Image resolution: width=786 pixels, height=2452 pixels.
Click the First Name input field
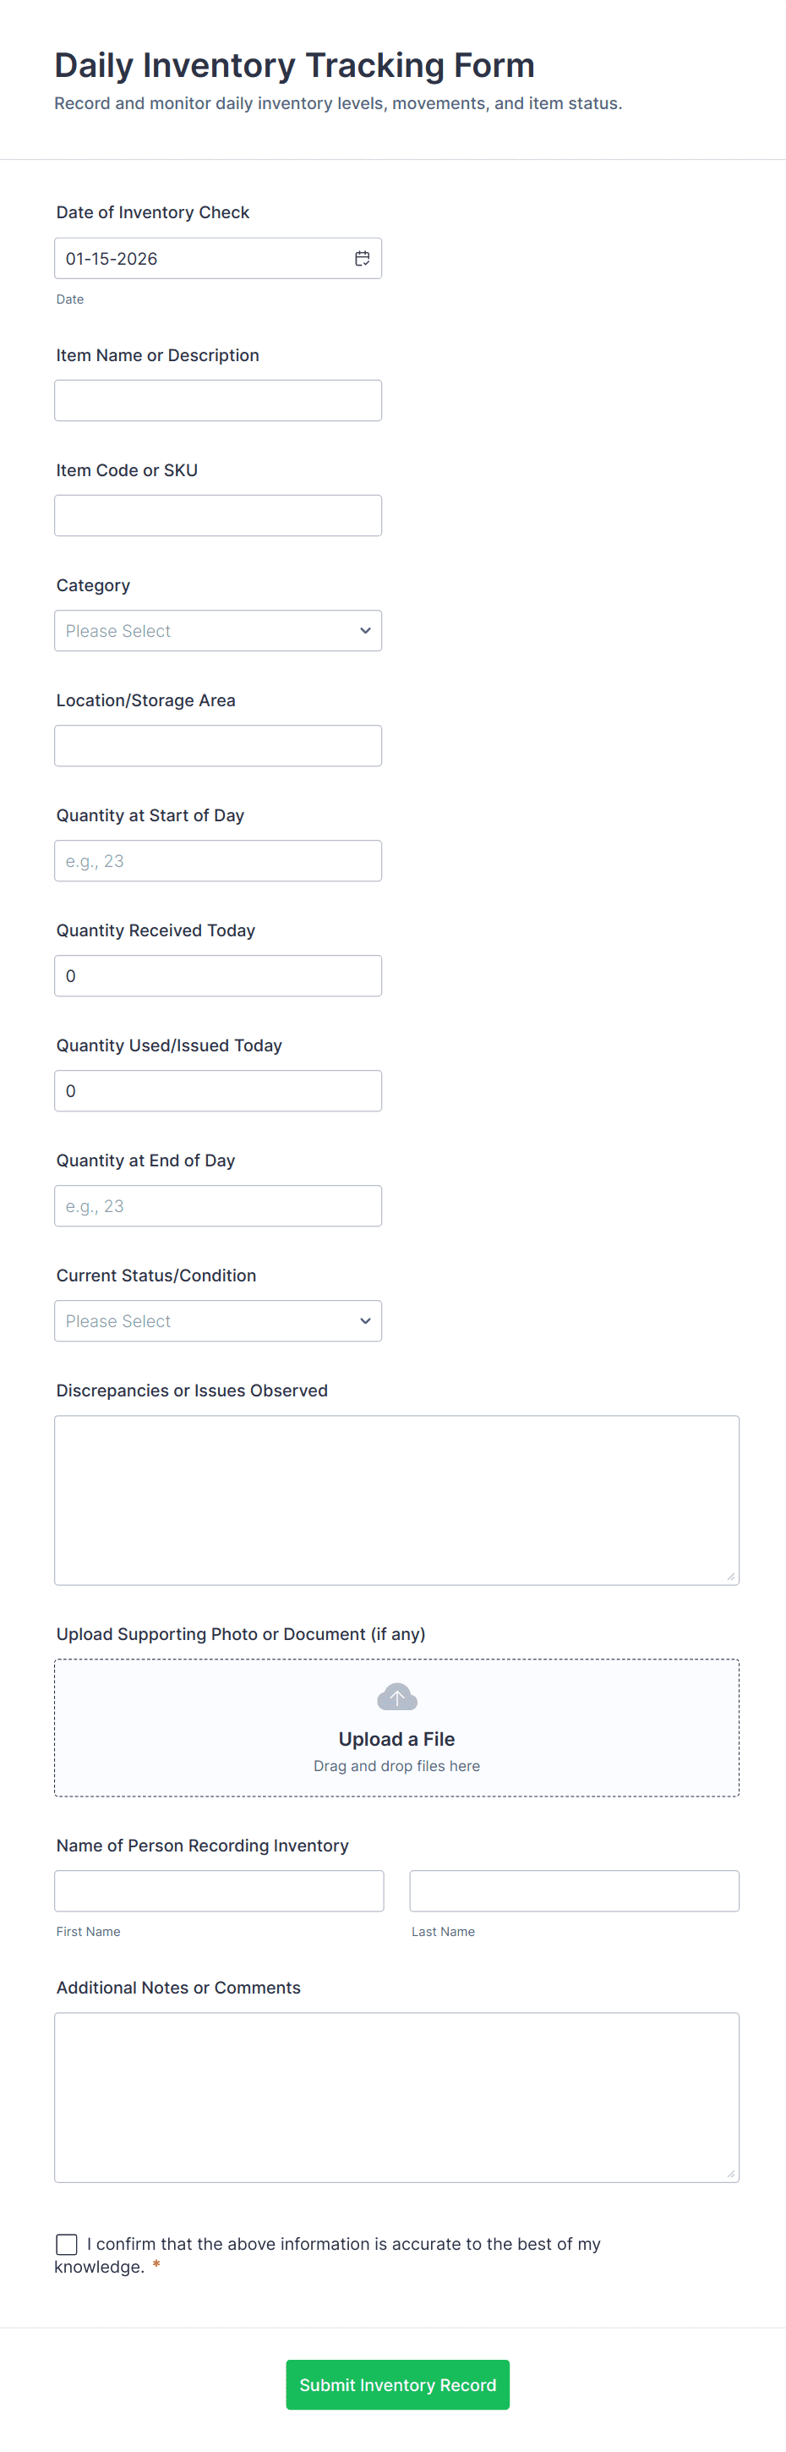coord(218,1890)
